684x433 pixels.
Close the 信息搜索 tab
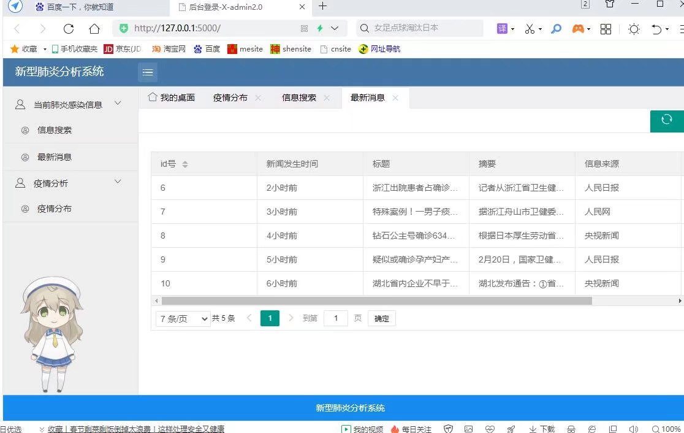(x=327, y=98)
